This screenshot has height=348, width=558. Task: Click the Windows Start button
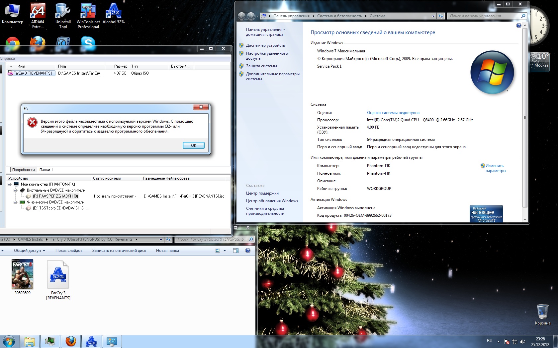pyautogui.click(x=9, y=341)
